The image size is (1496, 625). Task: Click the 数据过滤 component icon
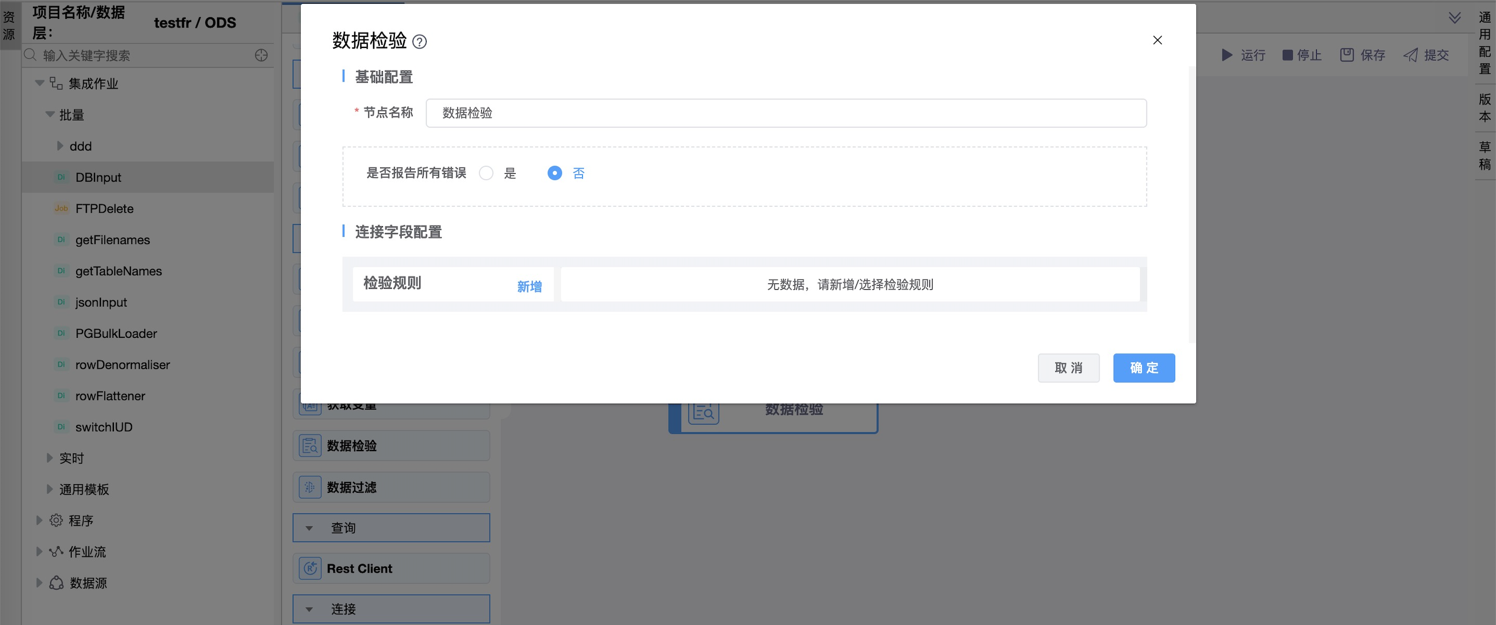310,487
